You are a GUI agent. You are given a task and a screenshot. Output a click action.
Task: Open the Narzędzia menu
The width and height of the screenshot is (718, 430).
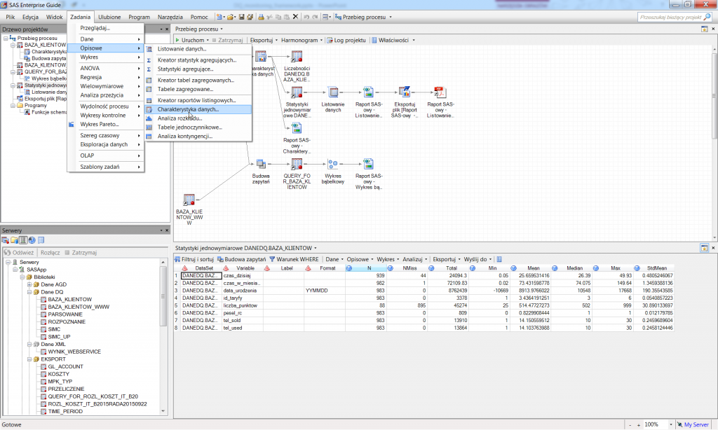click(170, 17)
